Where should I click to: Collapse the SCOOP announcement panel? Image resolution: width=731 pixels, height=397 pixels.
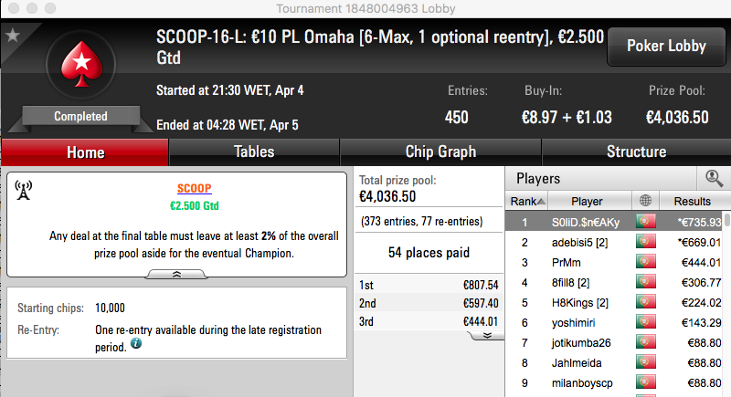[176, 275]
